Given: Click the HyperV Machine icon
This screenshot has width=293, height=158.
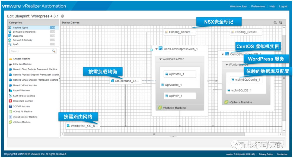Looking at the screenshot, I should (10, 90).
